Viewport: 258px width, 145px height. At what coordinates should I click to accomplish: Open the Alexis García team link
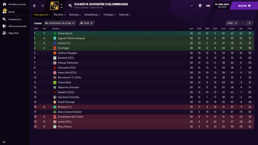tap(65, 33)
